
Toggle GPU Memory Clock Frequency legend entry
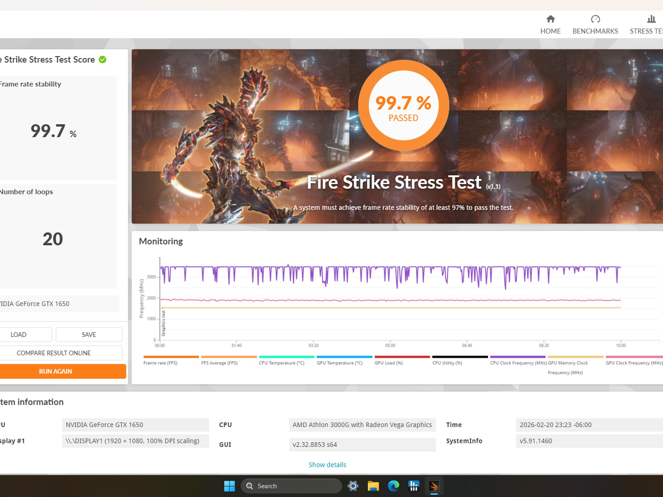point(575,365)
